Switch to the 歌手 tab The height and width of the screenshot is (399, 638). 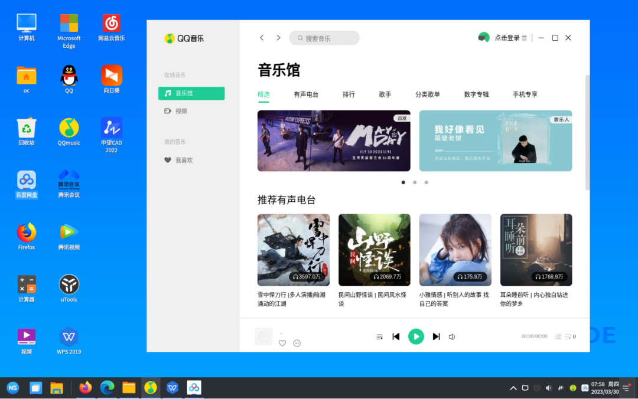[x=385, y=94]
